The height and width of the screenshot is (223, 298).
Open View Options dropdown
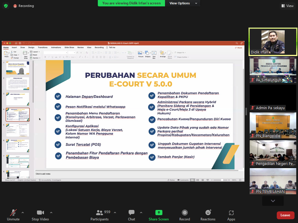coord(183,3)
